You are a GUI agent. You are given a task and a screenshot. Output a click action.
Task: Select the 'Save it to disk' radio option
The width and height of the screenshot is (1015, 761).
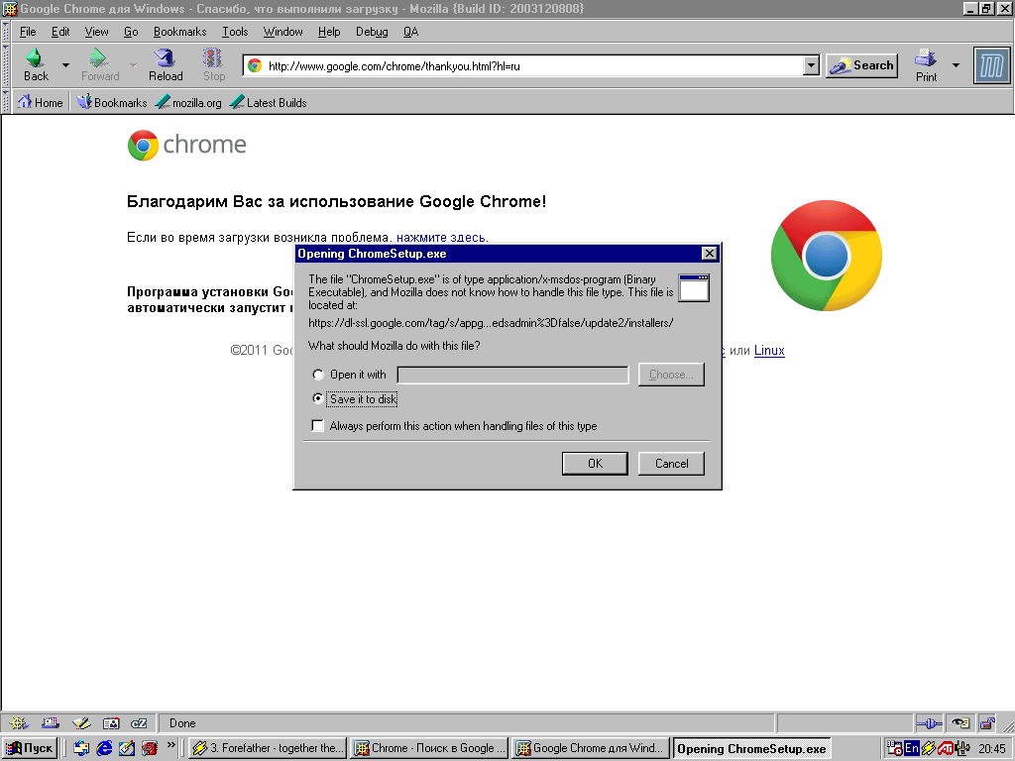318,398
